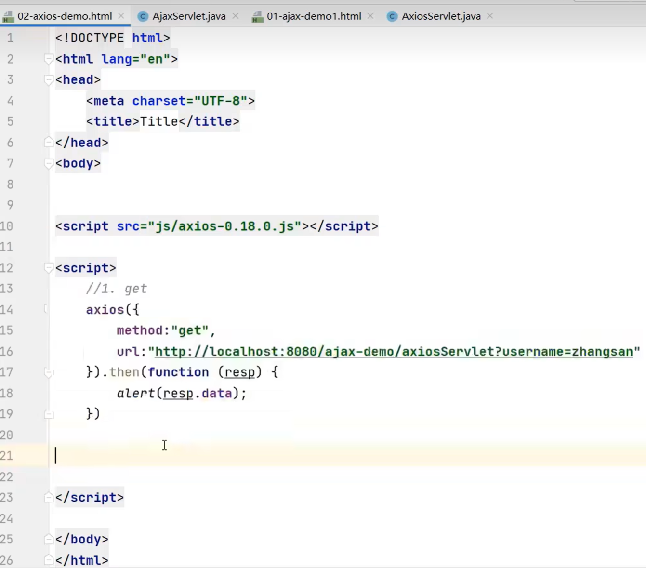Collapse the head tag fold on line 3
646x568 pixels.
(x=48, y=80)
